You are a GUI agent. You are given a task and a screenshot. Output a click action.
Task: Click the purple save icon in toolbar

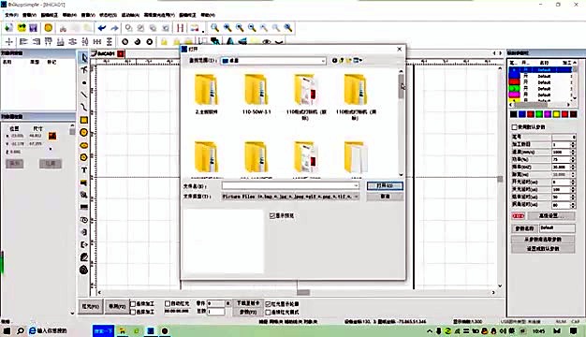[x=34, y=28]
